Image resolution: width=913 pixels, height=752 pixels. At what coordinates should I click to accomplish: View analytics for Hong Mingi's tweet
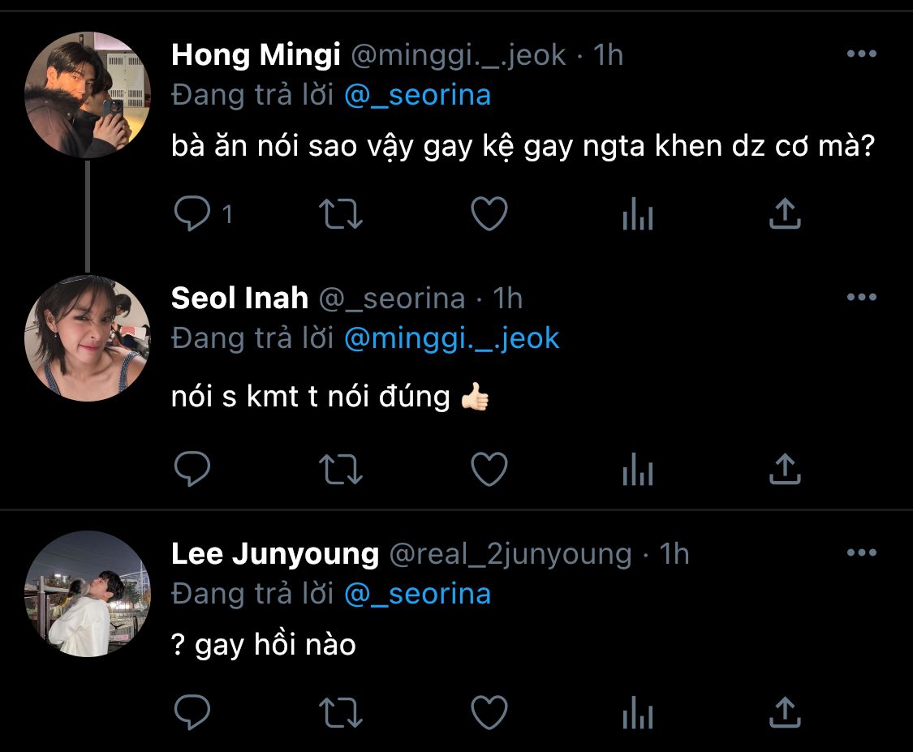637,214
